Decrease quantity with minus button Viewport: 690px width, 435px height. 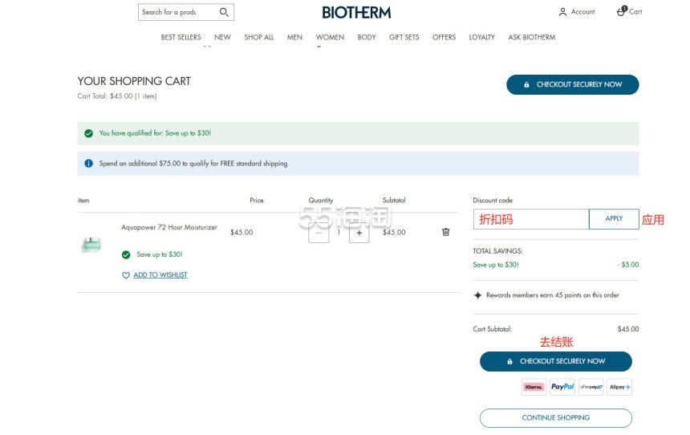pos(319,232)
